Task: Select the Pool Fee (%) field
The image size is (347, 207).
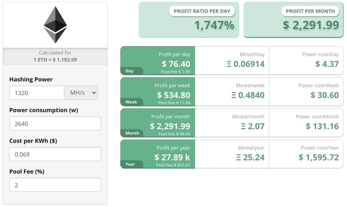Action: (x=55, y=185)
